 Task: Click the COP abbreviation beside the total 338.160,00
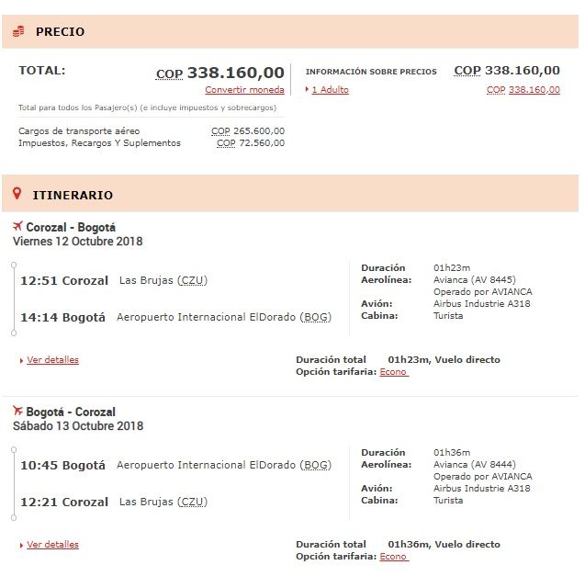click(x=169, y=74)
